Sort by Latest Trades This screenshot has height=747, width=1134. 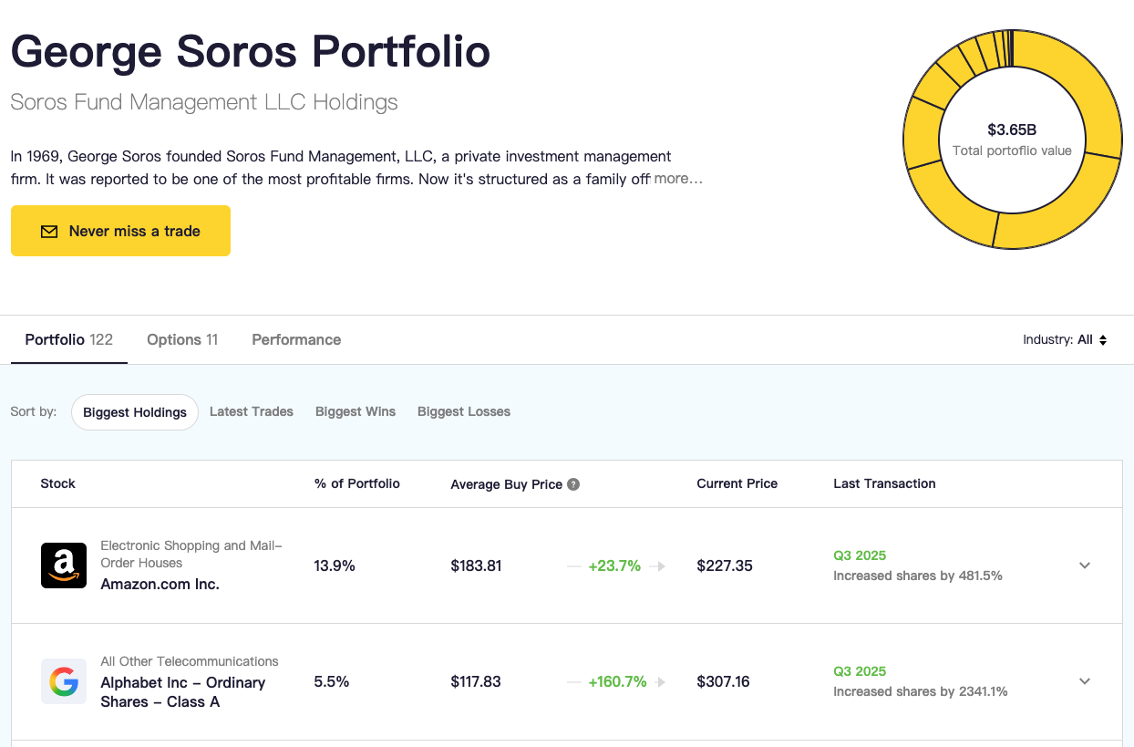coord(252,412)
